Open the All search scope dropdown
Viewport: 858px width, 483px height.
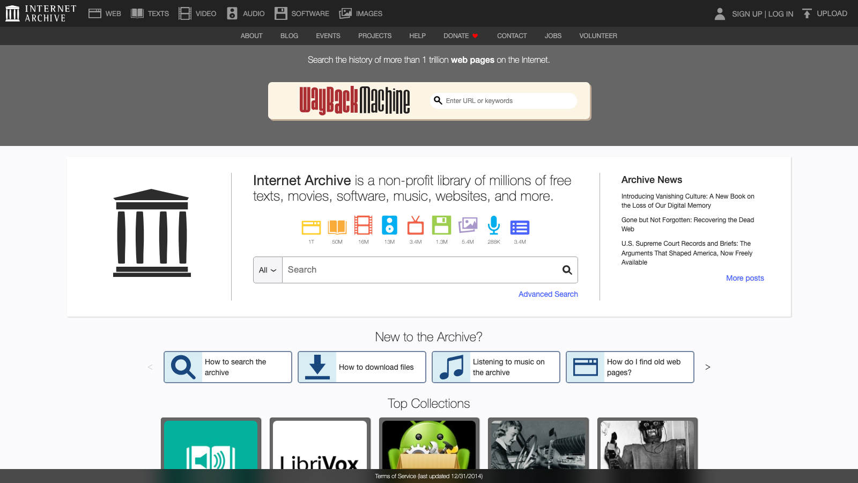click(267, 270)
